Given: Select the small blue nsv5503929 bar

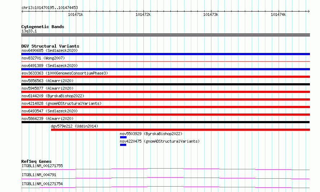Looking at the screenshot, I should point(123,137).
